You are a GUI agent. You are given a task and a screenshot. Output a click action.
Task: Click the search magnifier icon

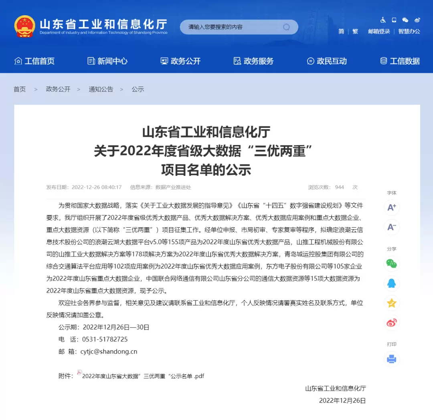tap(286, 27)
